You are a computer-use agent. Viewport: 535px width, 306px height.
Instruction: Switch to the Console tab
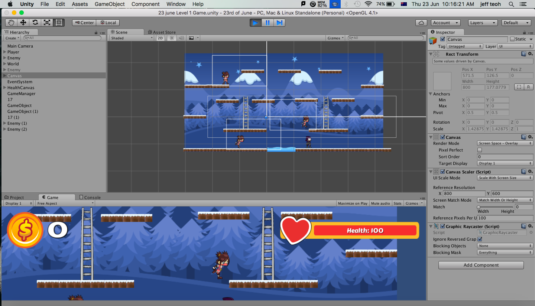tap(90, 198)
